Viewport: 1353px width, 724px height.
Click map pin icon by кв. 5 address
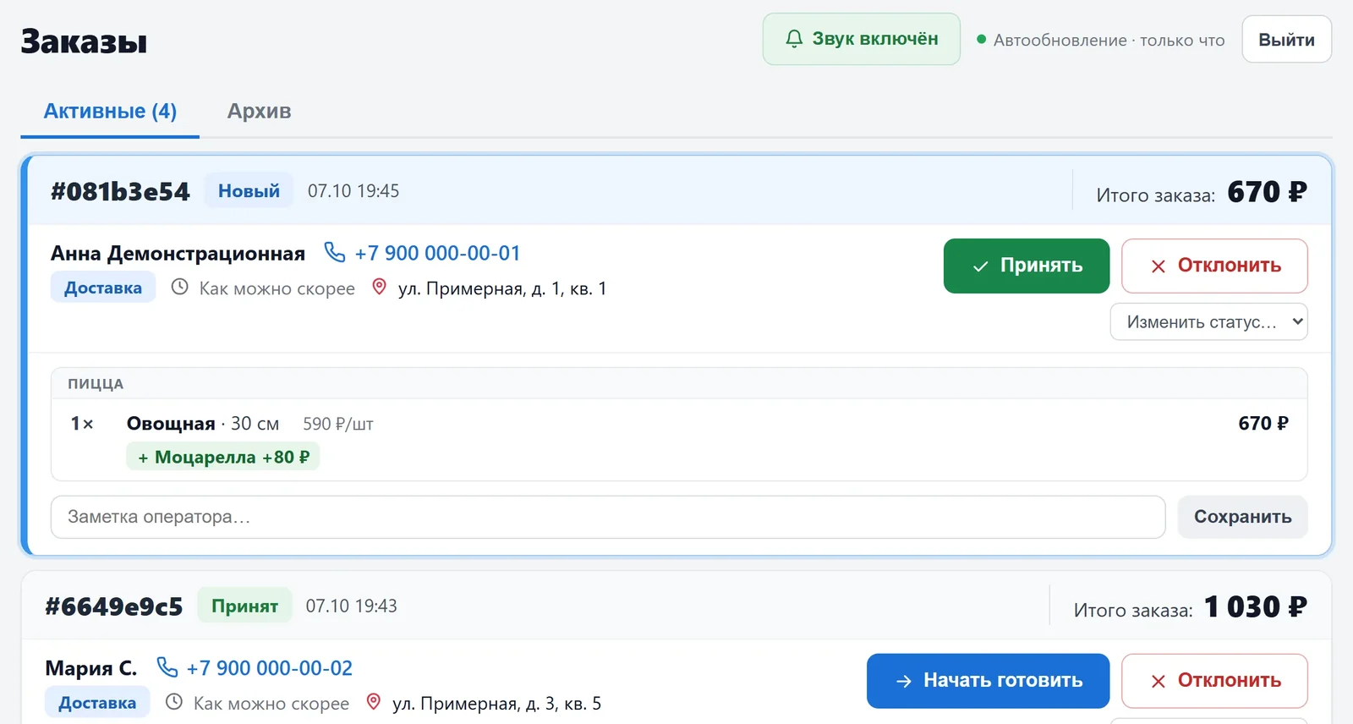374,702
